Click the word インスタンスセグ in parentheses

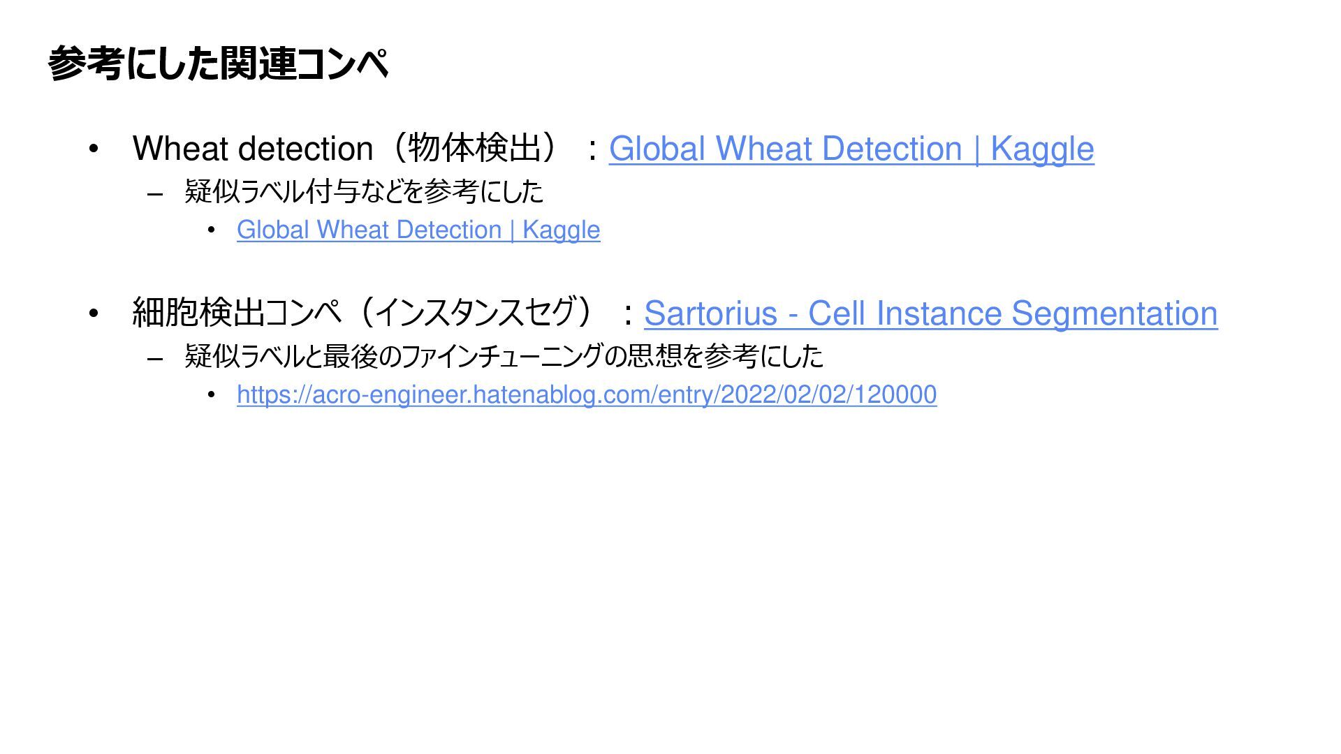(475, 313)
